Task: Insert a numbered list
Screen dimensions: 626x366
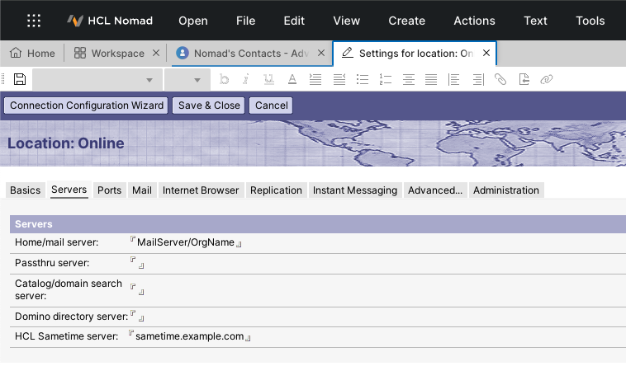Action: (385, 79)
